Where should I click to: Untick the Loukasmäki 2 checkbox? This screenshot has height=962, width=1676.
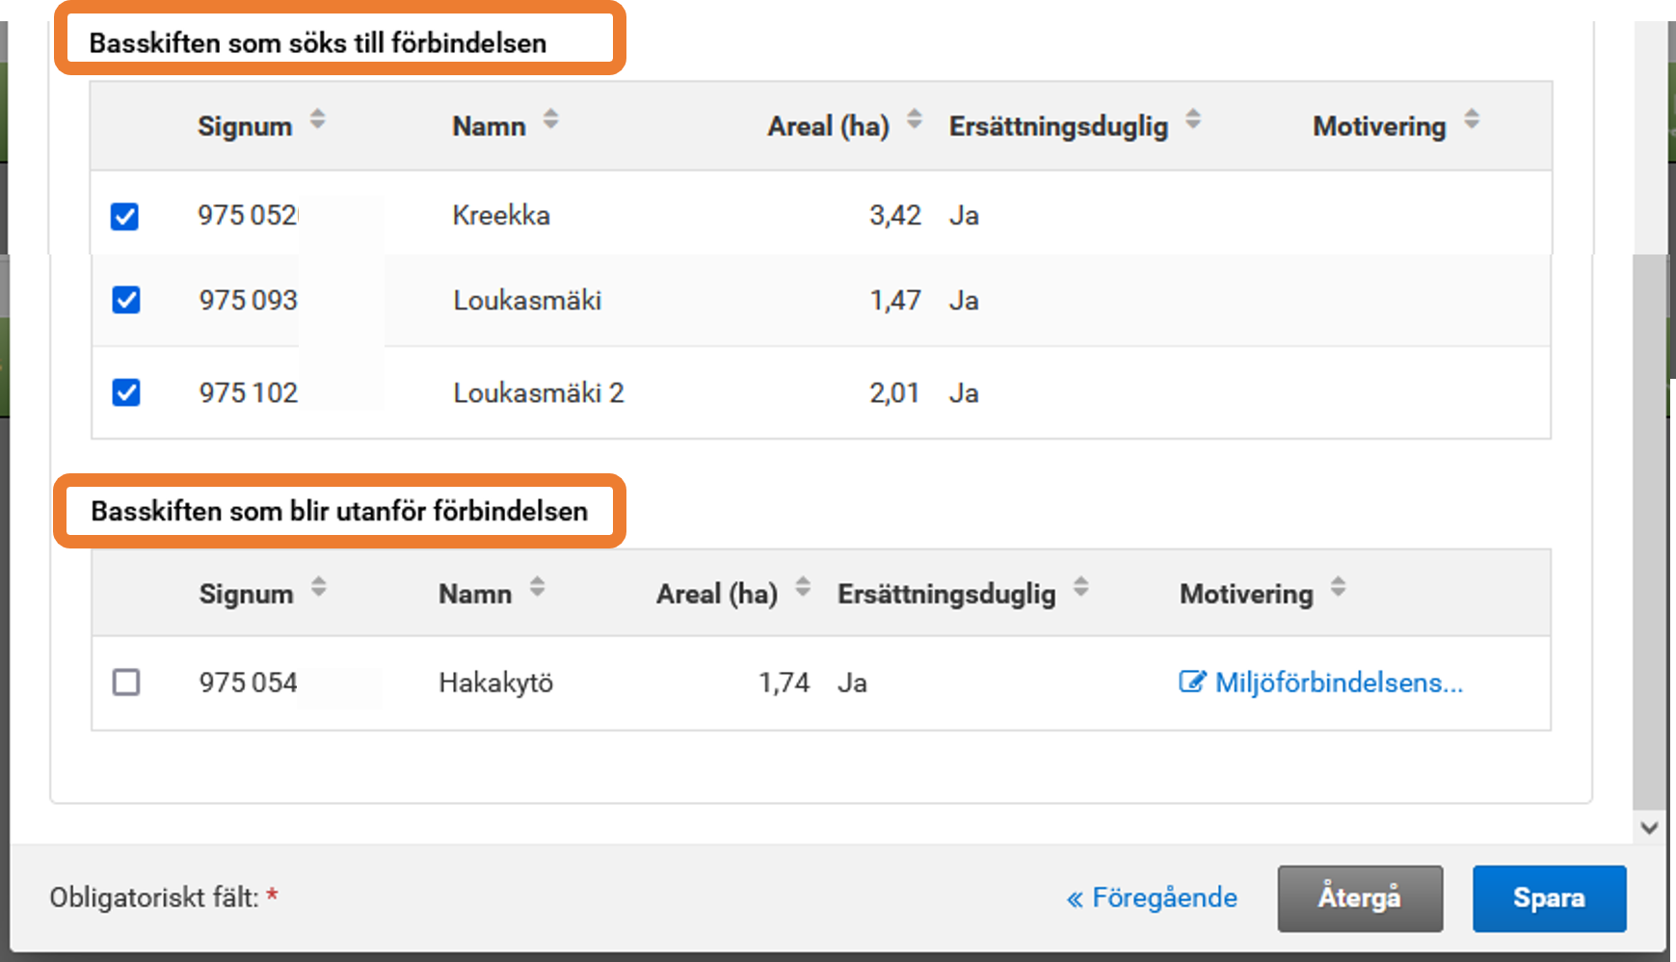126,393
